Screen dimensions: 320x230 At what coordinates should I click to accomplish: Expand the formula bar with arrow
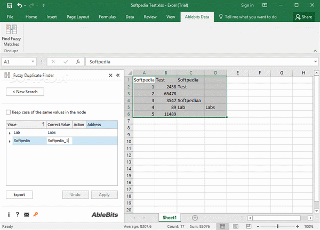(315, 62)
